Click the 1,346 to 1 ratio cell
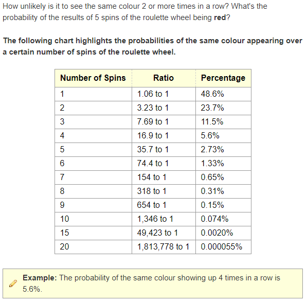Image resolution: width=307 pixels, height=302 pixels. [164, 219]
